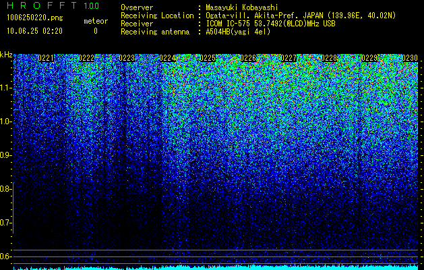Click the A504HB(yagi 4el) antenna text
The height and width of the screenshot is (270, 424).
(238, 32)
